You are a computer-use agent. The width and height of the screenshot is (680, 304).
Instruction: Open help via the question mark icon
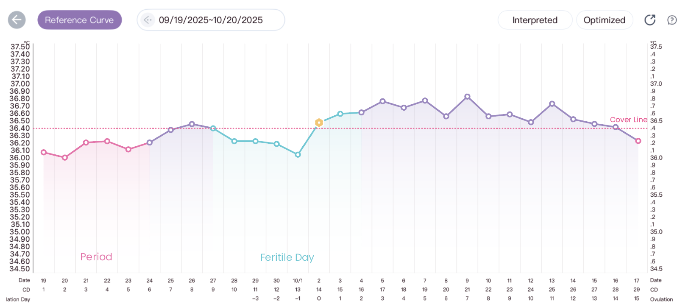672,20
